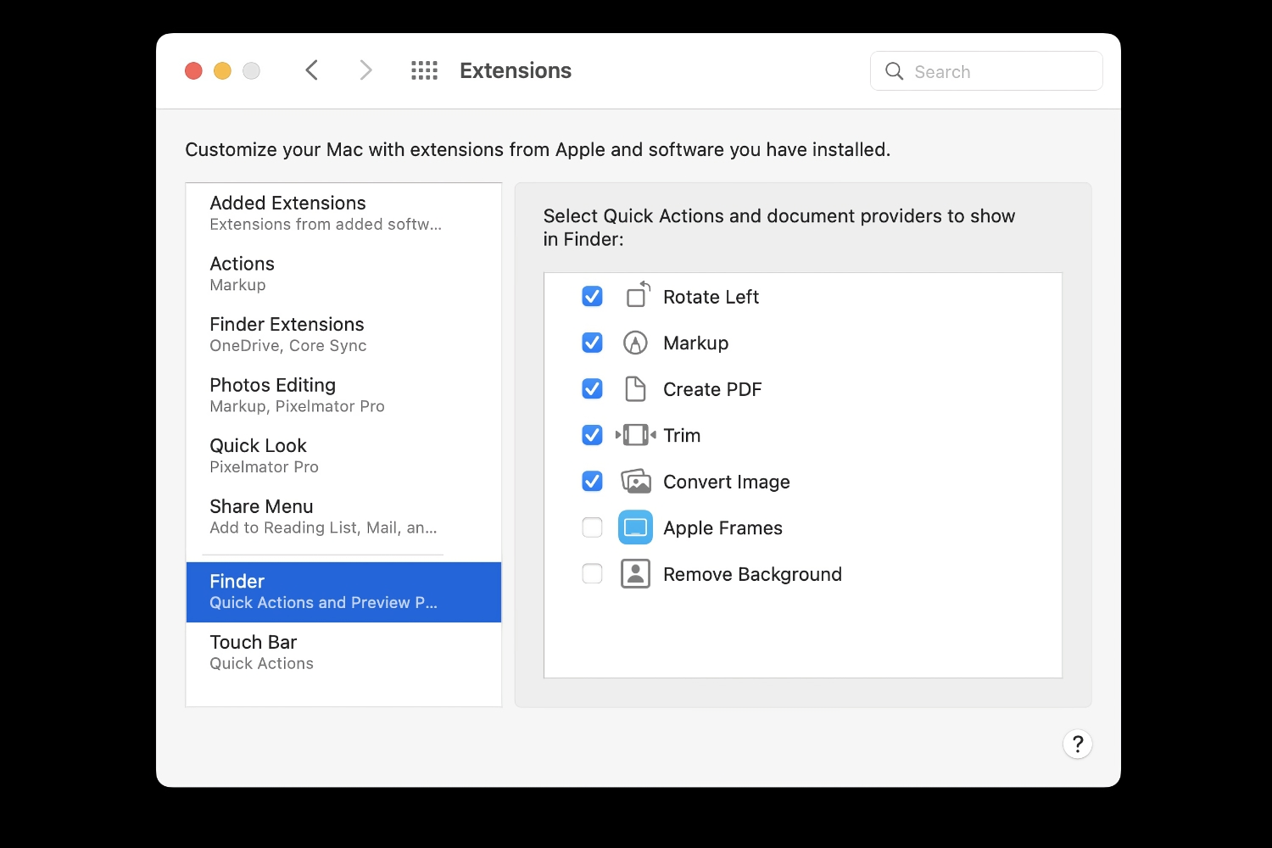Viewport: 1272px width, 848px height.
Task: Uncheck the Markup checkbox
Action: [592, 343]
